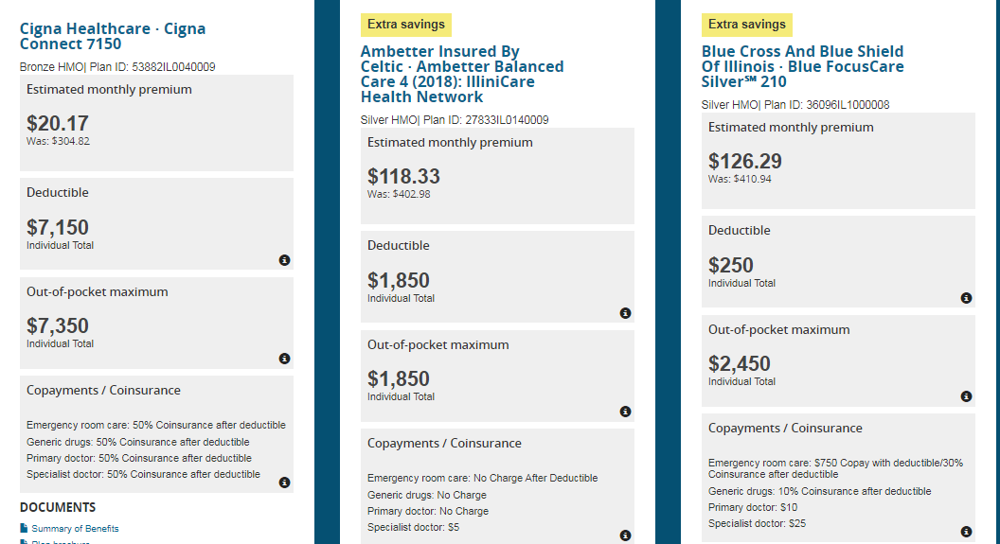This screenshot has height=544, width=1000.
Task: Click the Summary of Benefits document icon
Action: tap(24, 529)
